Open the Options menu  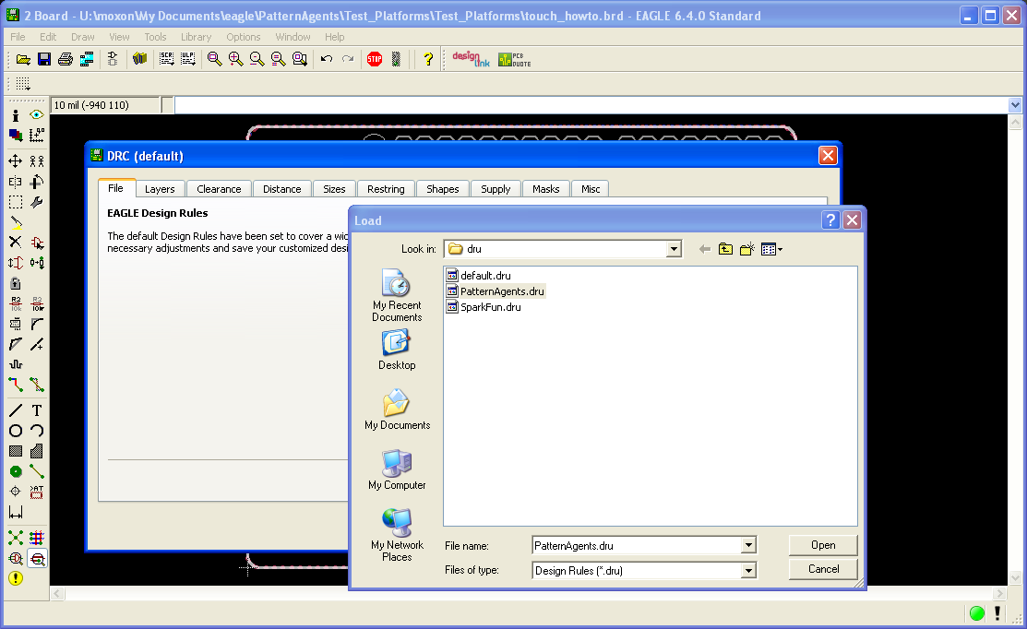click(x=243, y=37)
